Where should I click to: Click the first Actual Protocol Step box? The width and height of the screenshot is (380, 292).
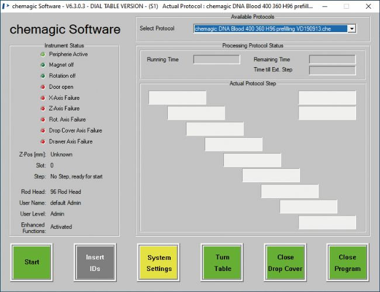[x=177, y=98]
